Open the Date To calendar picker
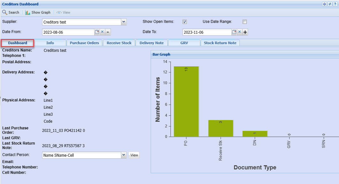This screenshot has height=184, width=339. click(x=234, y=32)
